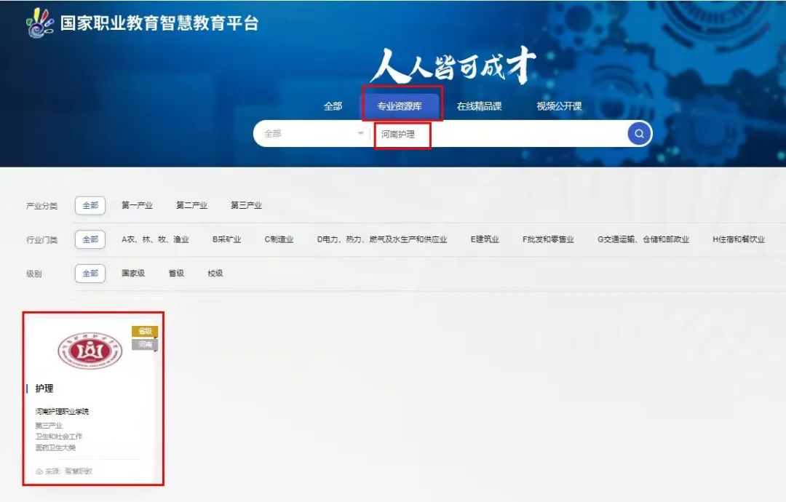Filter industry category by 第三产业
Image resolution: width=786 pixels, height=502 pixels.
tap(246, 206)
